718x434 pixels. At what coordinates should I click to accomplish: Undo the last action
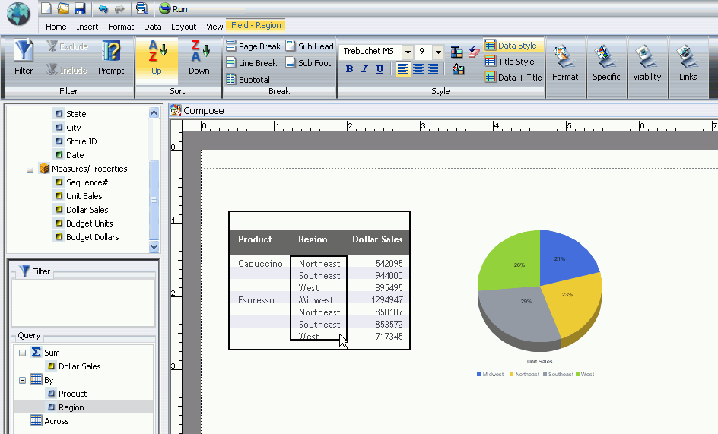pyautogui.click(x=103, y=8)
